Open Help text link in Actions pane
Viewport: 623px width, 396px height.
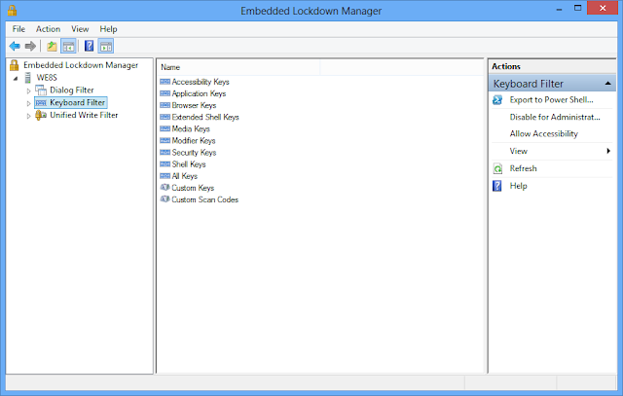[518, 186]
